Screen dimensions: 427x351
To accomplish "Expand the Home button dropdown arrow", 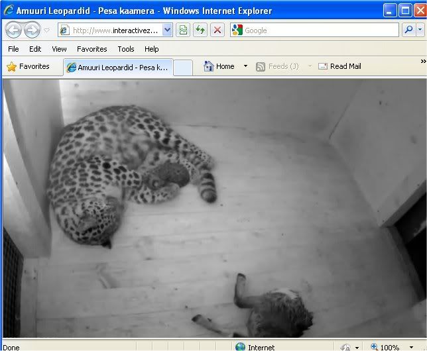I will [x=245, y=66].
